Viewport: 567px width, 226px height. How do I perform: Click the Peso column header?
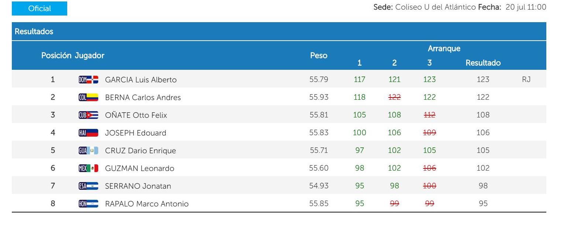[x=318, y=55]
